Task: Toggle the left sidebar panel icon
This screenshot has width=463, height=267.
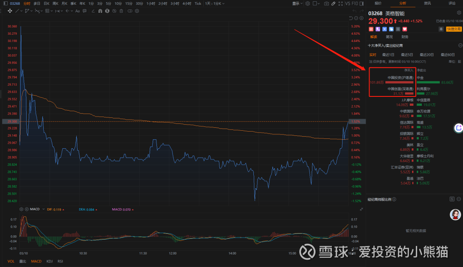Action: coord(5,3)
